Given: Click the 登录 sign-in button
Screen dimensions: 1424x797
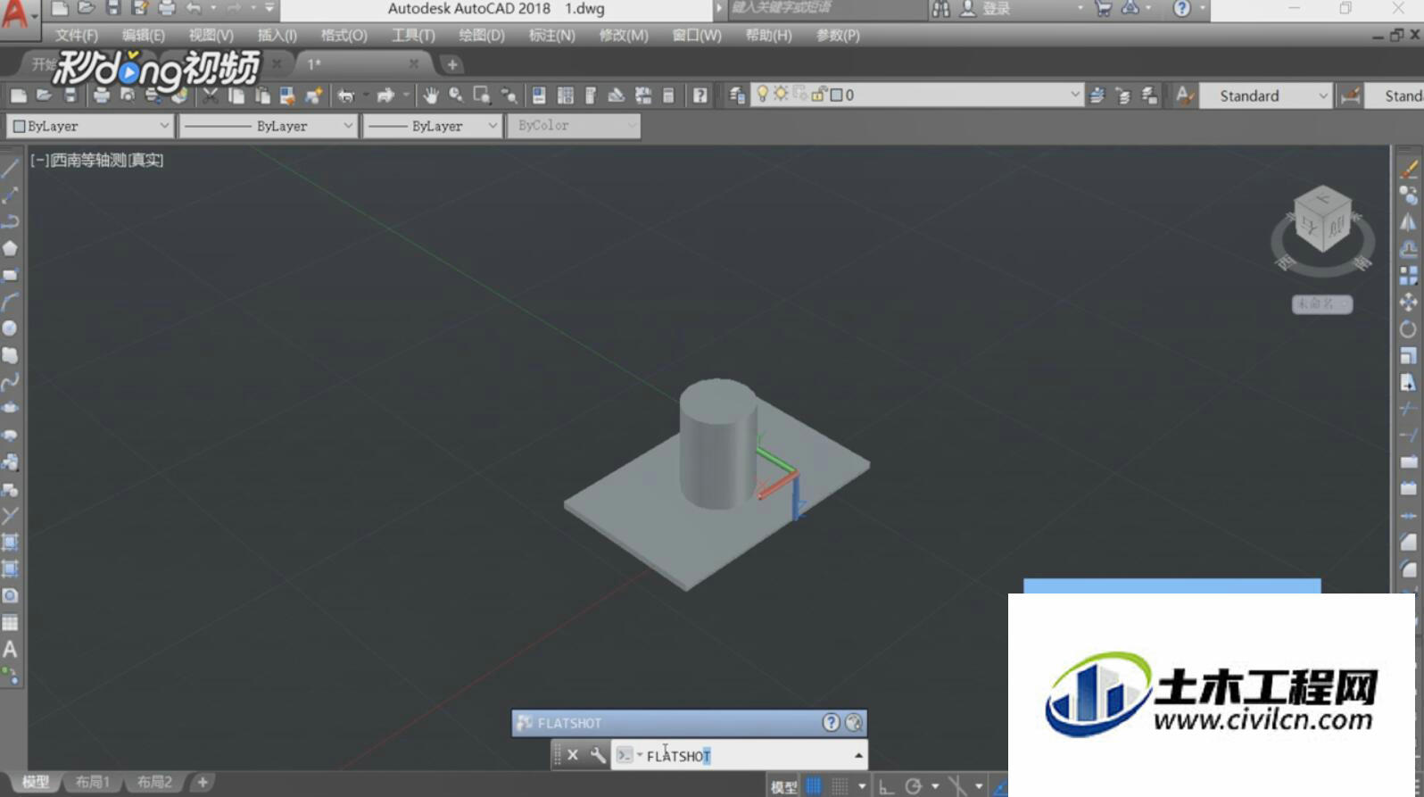Looking at the screenshot, I should [x=997, y=9].
